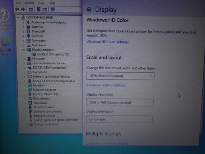Click the Home icon beside Display heading

pos(89,9)
